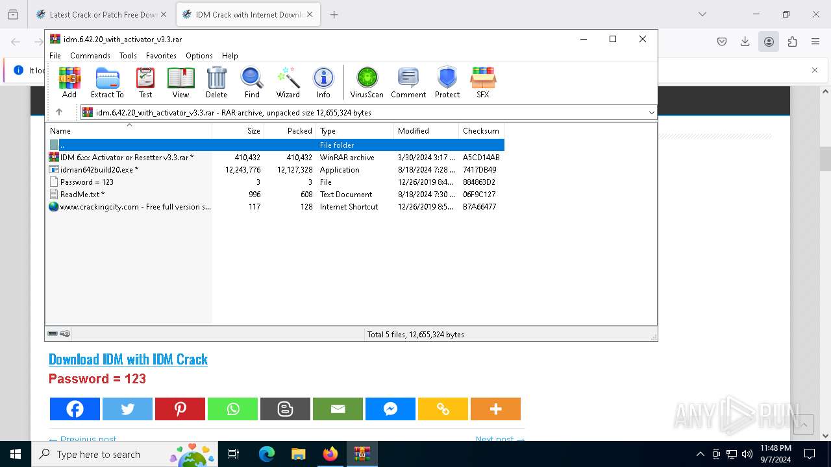Sort file list by Modified column
This screenshot has width=831, height=467.
tap(427, 130)
